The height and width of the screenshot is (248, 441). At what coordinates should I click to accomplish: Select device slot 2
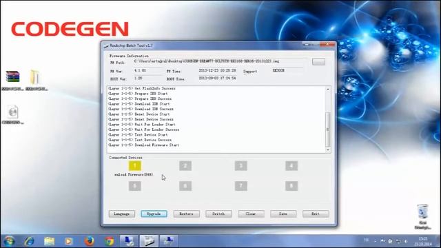tap(185, 165)
